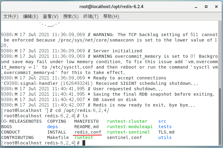
Task: Click the redis.conf file name
Action: point(88,132)
